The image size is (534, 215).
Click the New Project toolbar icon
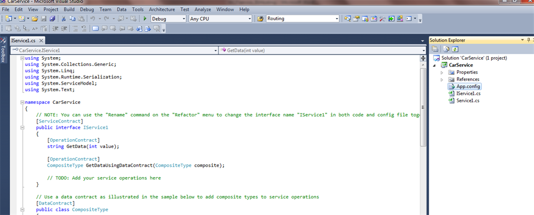(x=8, y=19)
